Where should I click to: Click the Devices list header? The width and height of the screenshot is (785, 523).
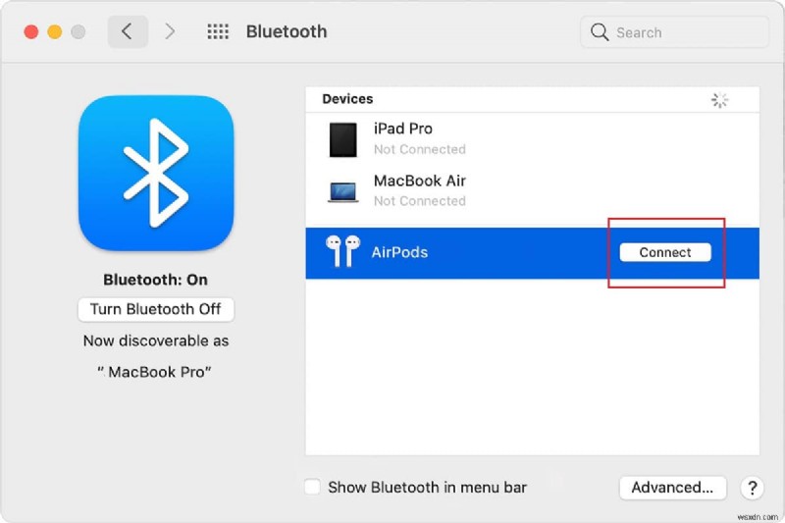347,99
